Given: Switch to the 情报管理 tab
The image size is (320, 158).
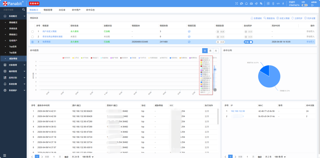Looking at the screenshot, I should pyautogui.click(x=48, y=10).
